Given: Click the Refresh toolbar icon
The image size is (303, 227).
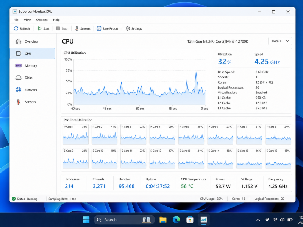Looking at the screenshot, I should pos(16,29).
